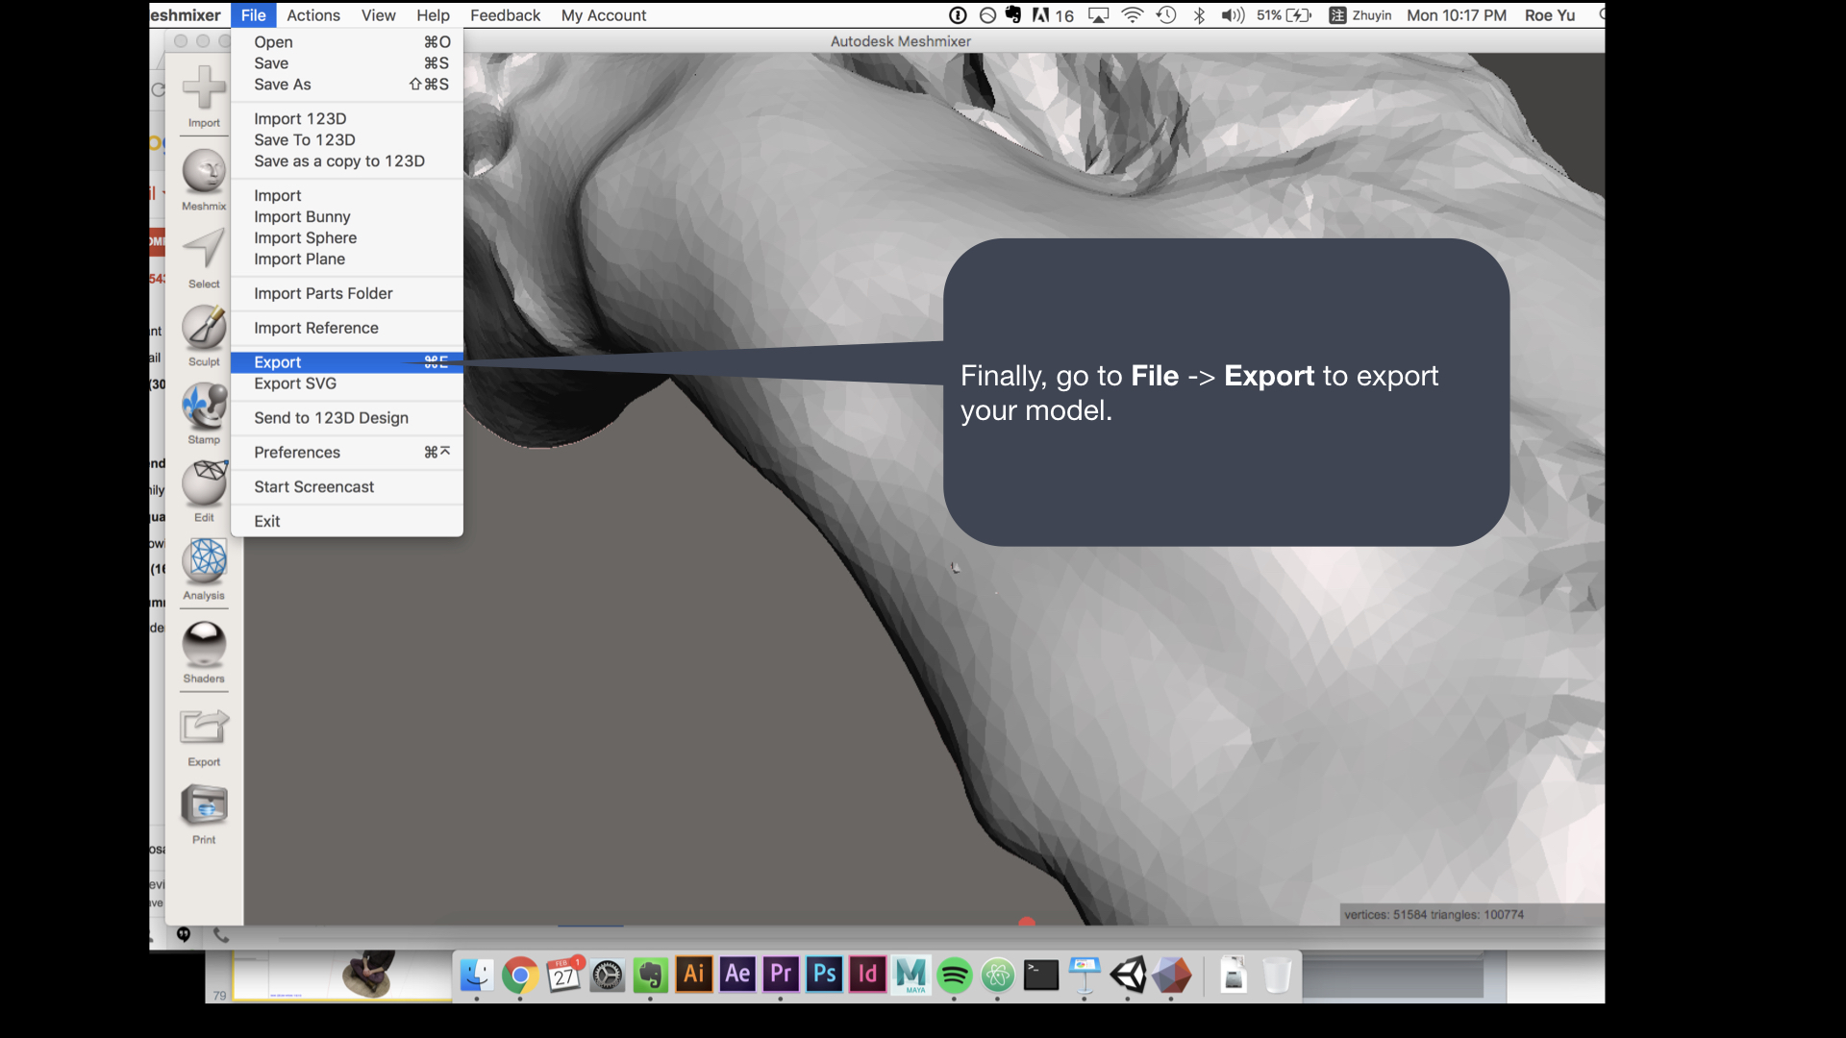
Task: Click the Wi-Fi status icon
Action: 1133,15
